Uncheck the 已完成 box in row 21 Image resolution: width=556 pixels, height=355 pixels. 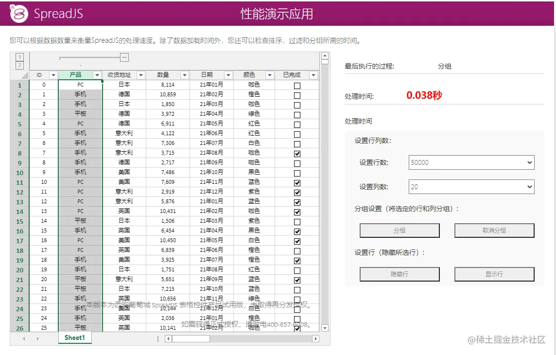(x=297, y=280)
